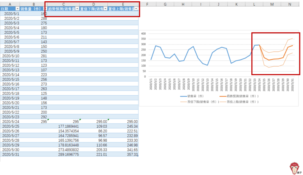Image resolution: width=303 pixels, height=175 pixels.
Task: Click the 日期 header cell text
Action: pyautogui.click(x=4, y=9)
